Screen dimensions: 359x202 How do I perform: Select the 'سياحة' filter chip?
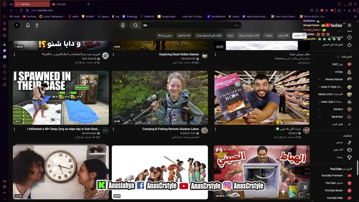coord(230,36)
